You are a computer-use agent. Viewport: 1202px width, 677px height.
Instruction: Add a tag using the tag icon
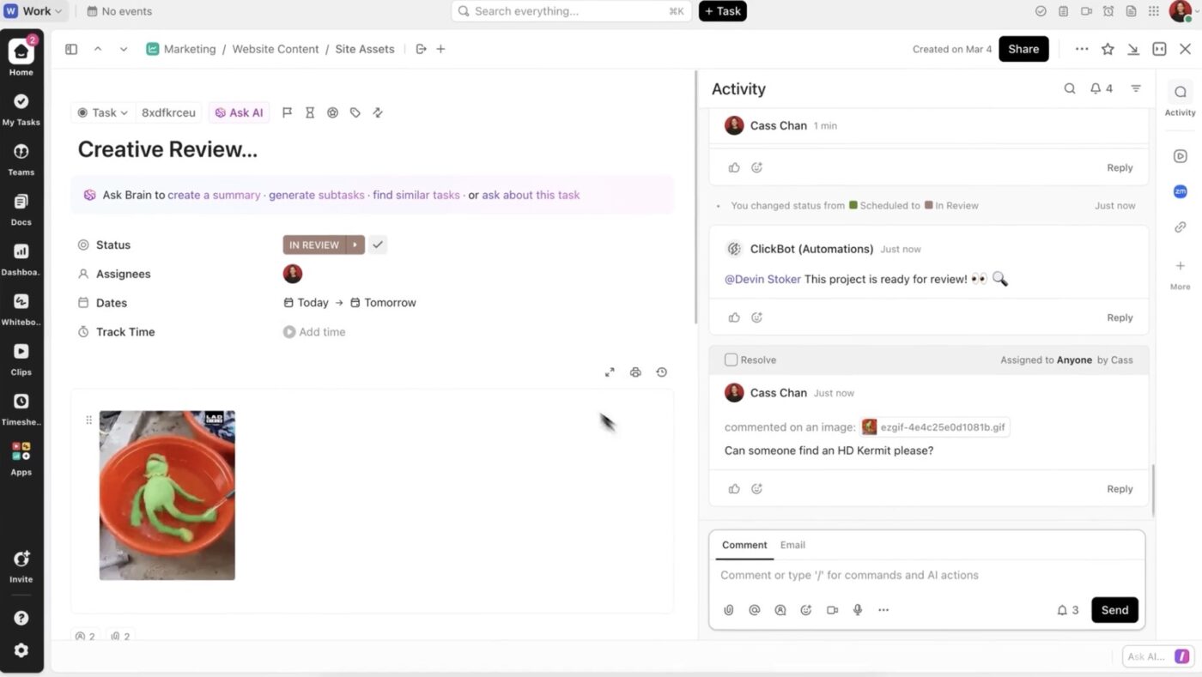355,112
